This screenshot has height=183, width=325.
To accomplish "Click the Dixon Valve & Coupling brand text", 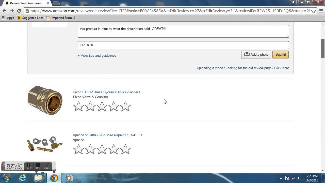I will tap(90, 97).
